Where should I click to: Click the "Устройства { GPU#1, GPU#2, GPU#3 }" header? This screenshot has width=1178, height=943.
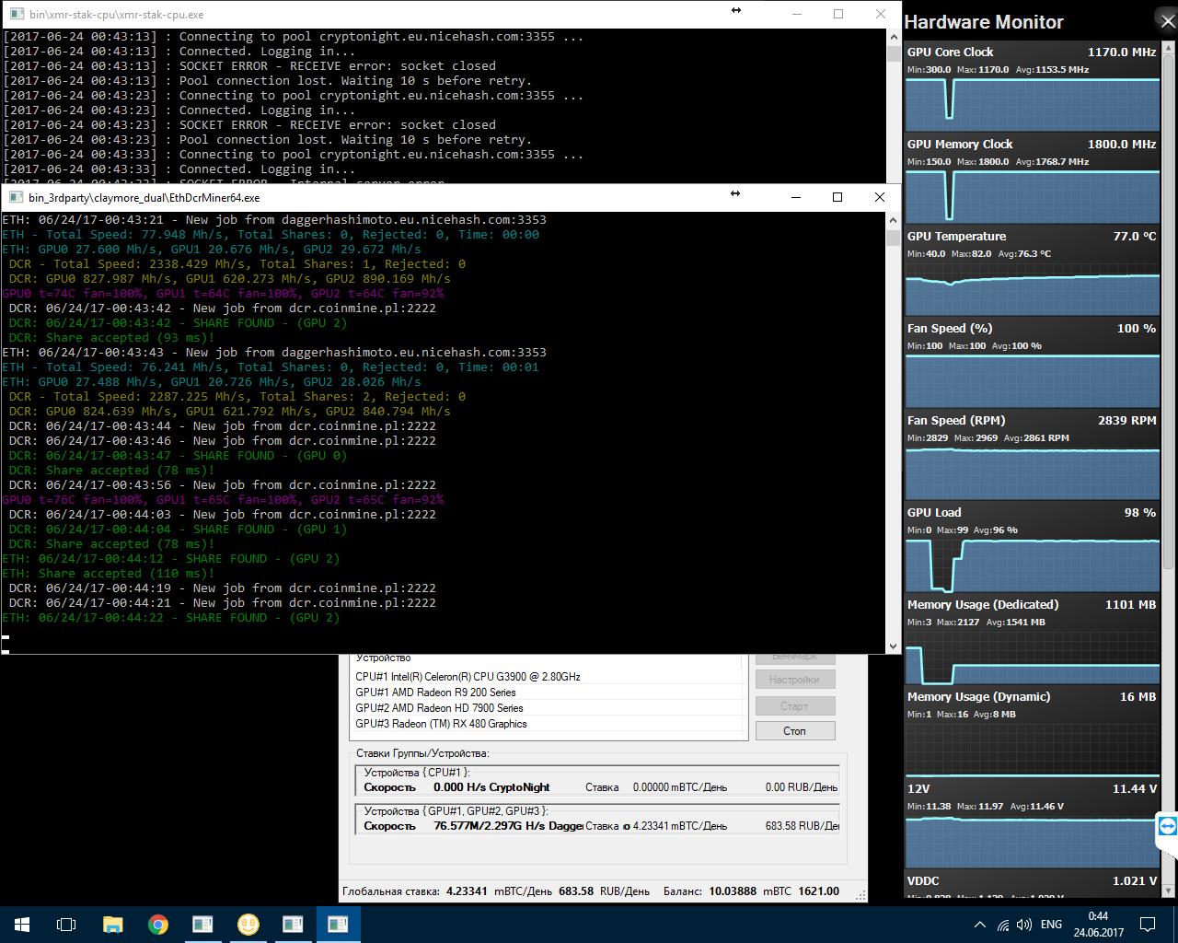pyautogui.click(x=456, y=811)
